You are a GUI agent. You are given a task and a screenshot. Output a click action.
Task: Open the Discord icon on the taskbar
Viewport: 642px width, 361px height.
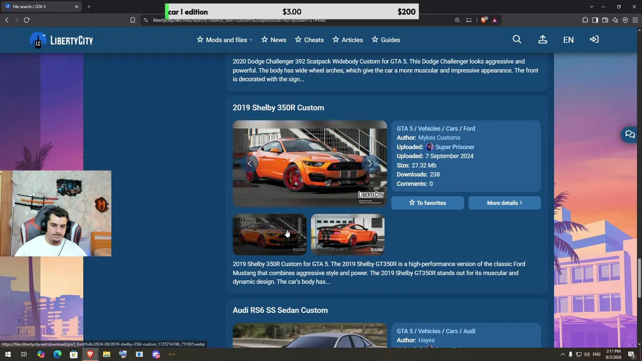[156, 354]
